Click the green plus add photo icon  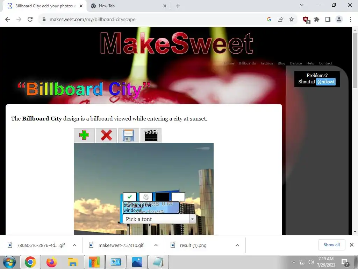pos(84,135)
